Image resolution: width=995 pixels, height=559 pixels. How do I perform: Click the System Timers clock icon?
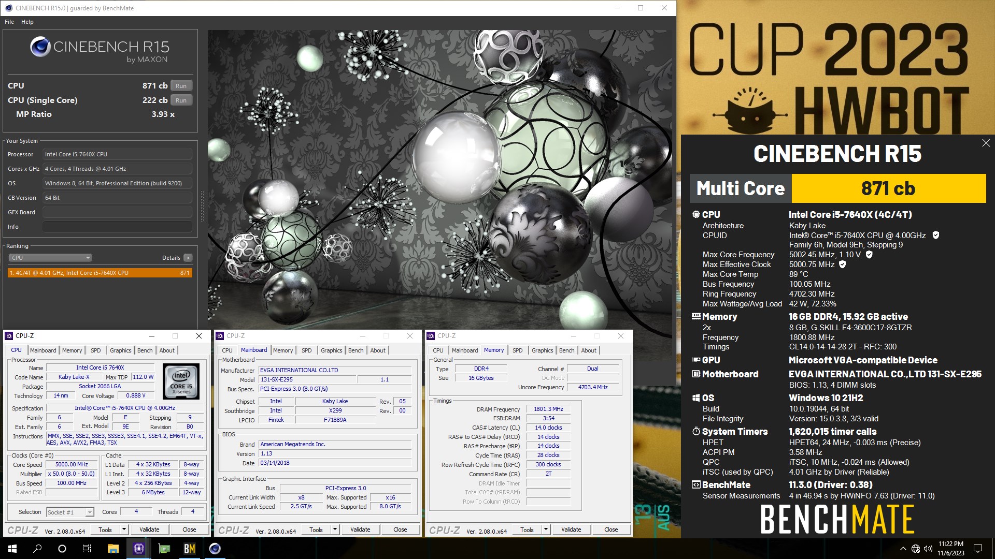pos(696,431)
